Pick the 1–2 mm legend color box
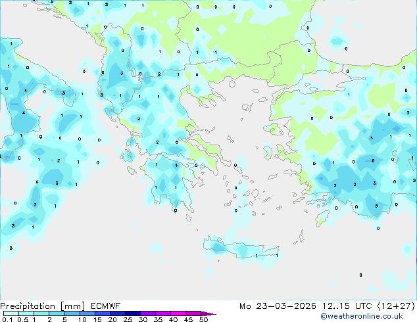 point(41,313)
